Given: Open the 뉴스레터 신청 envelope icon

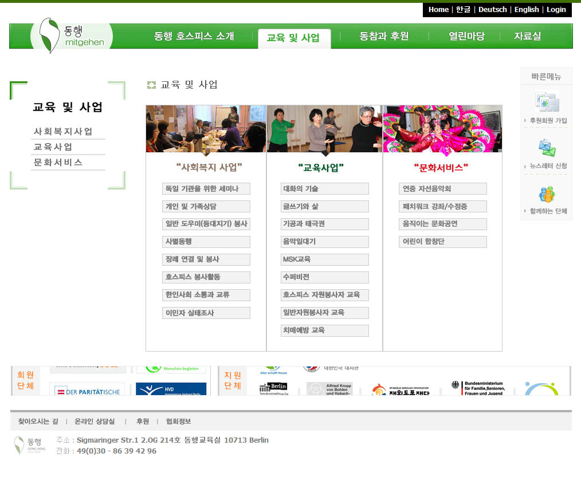Looking at the screenshot, I should pyautogui.click(x=547, y=148).
